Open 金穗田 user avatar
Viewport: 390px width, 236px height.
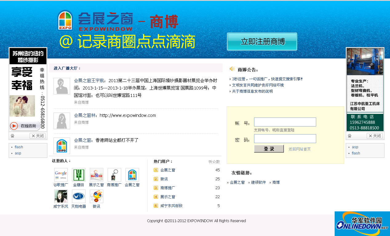click(x=79, y=175)
